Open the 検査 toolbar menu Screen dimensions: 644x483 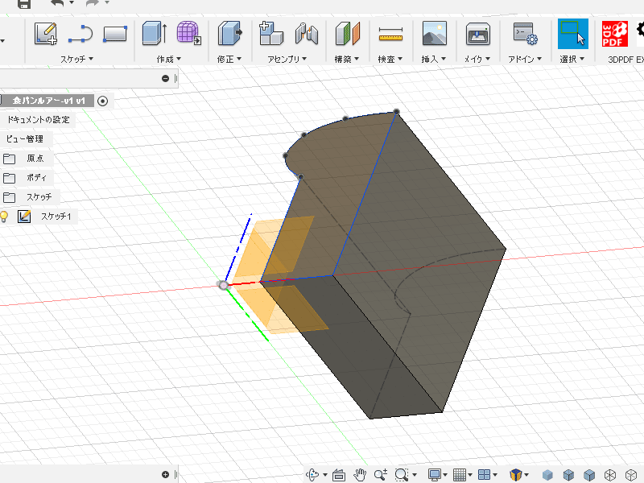390,59
